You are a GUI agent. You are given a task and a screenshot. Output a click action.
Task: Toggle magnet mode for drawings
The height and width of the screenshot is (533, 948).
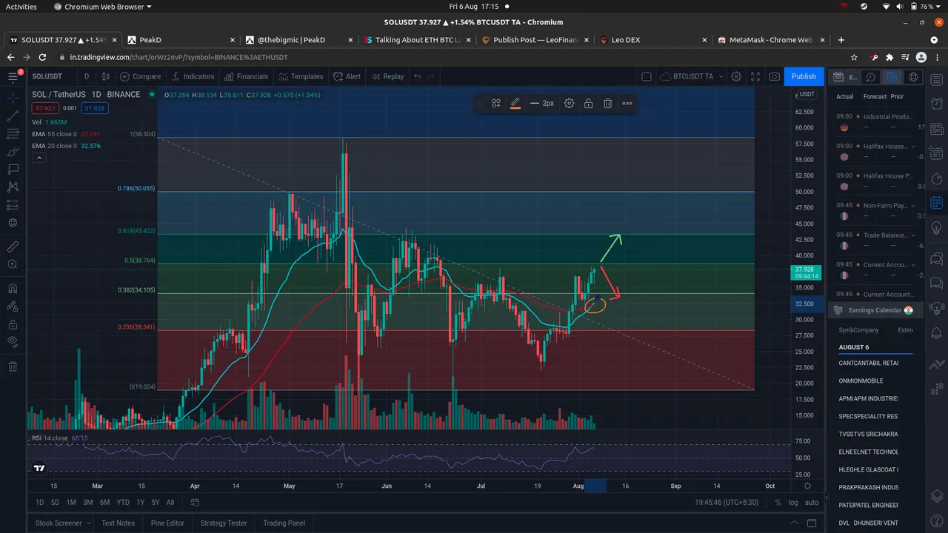coord(13,289)
